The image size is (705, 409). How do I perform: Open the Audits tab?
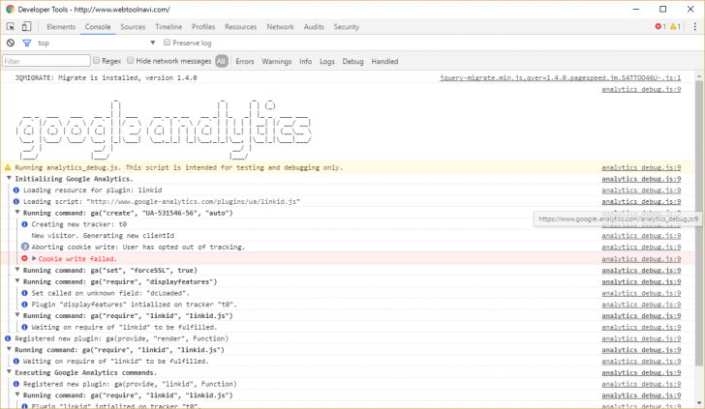[314, 27]
